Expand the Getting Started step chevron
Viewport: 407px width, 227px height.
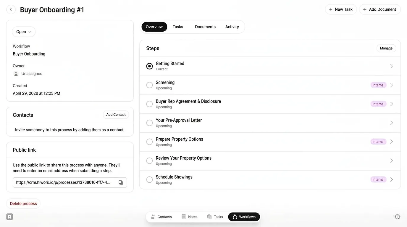click(391, 66)
